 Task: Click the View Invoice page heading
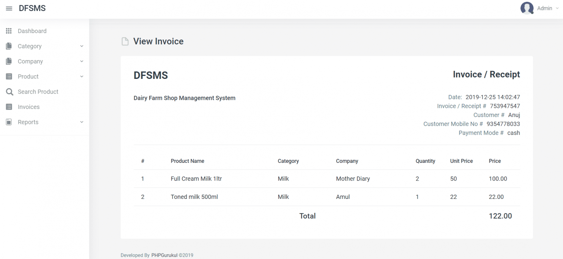(158, 41)
